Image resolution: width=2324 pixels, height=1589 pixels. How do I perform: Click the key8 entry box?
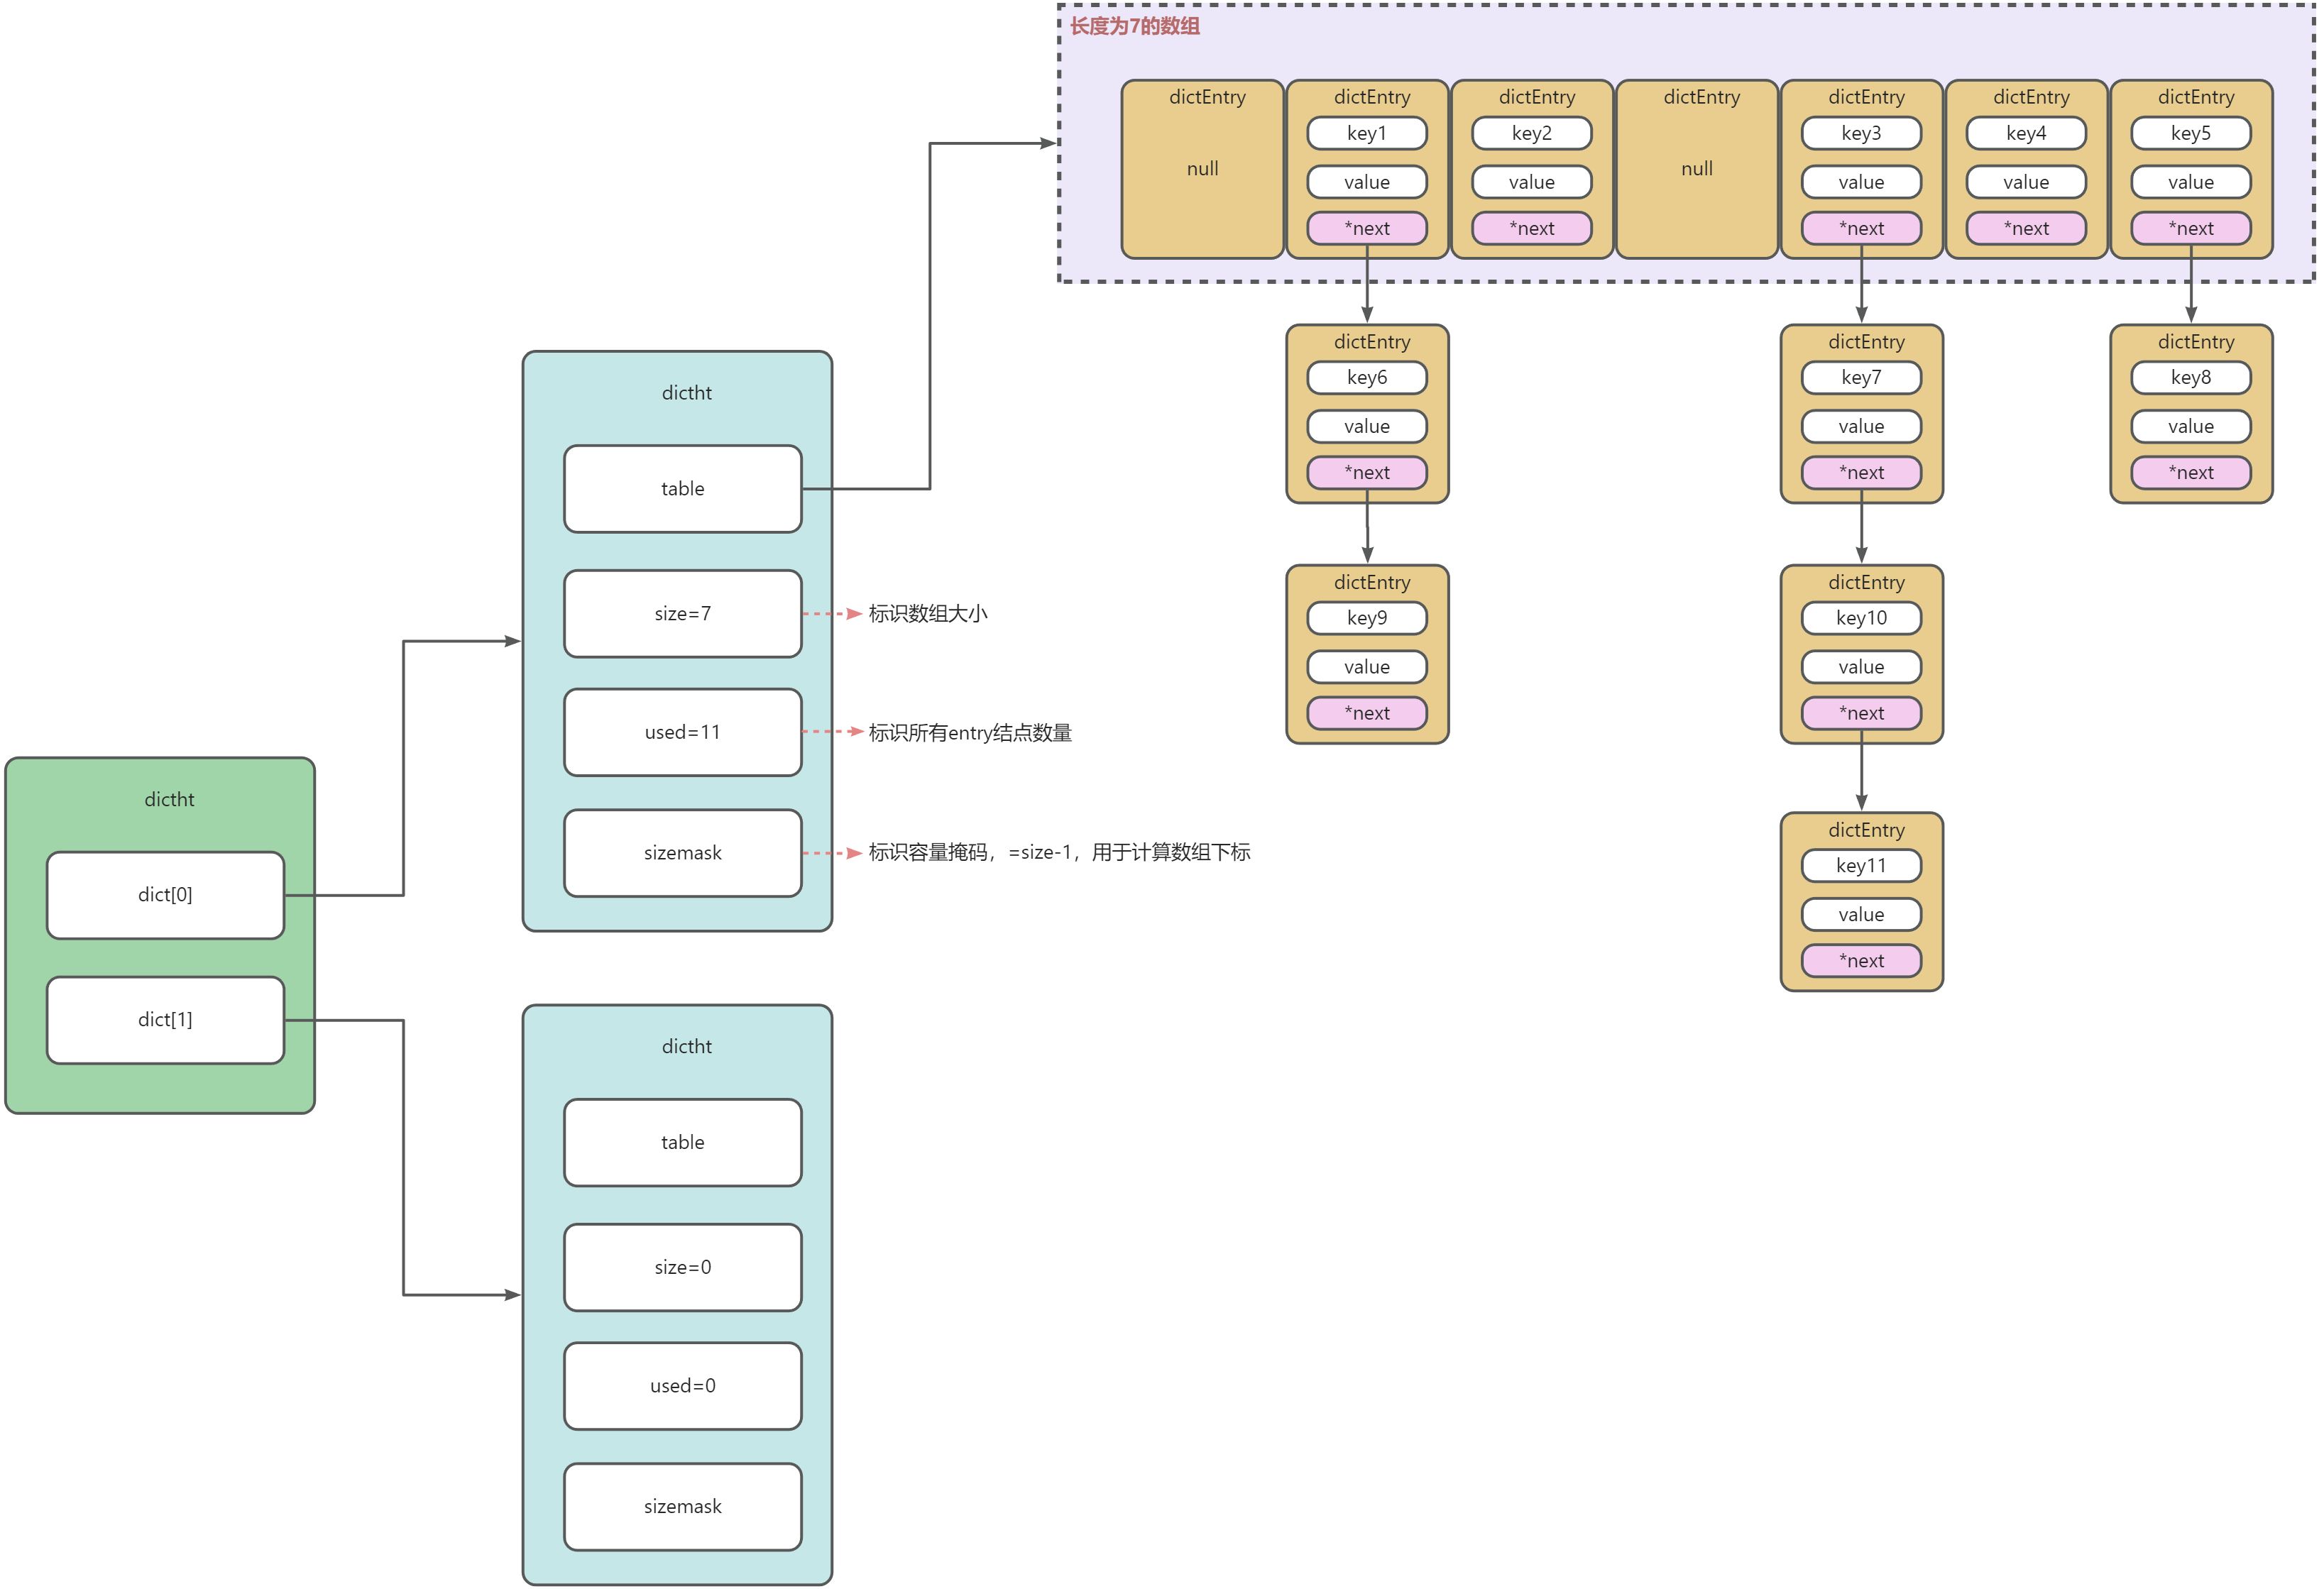[x=2190, y=378]
